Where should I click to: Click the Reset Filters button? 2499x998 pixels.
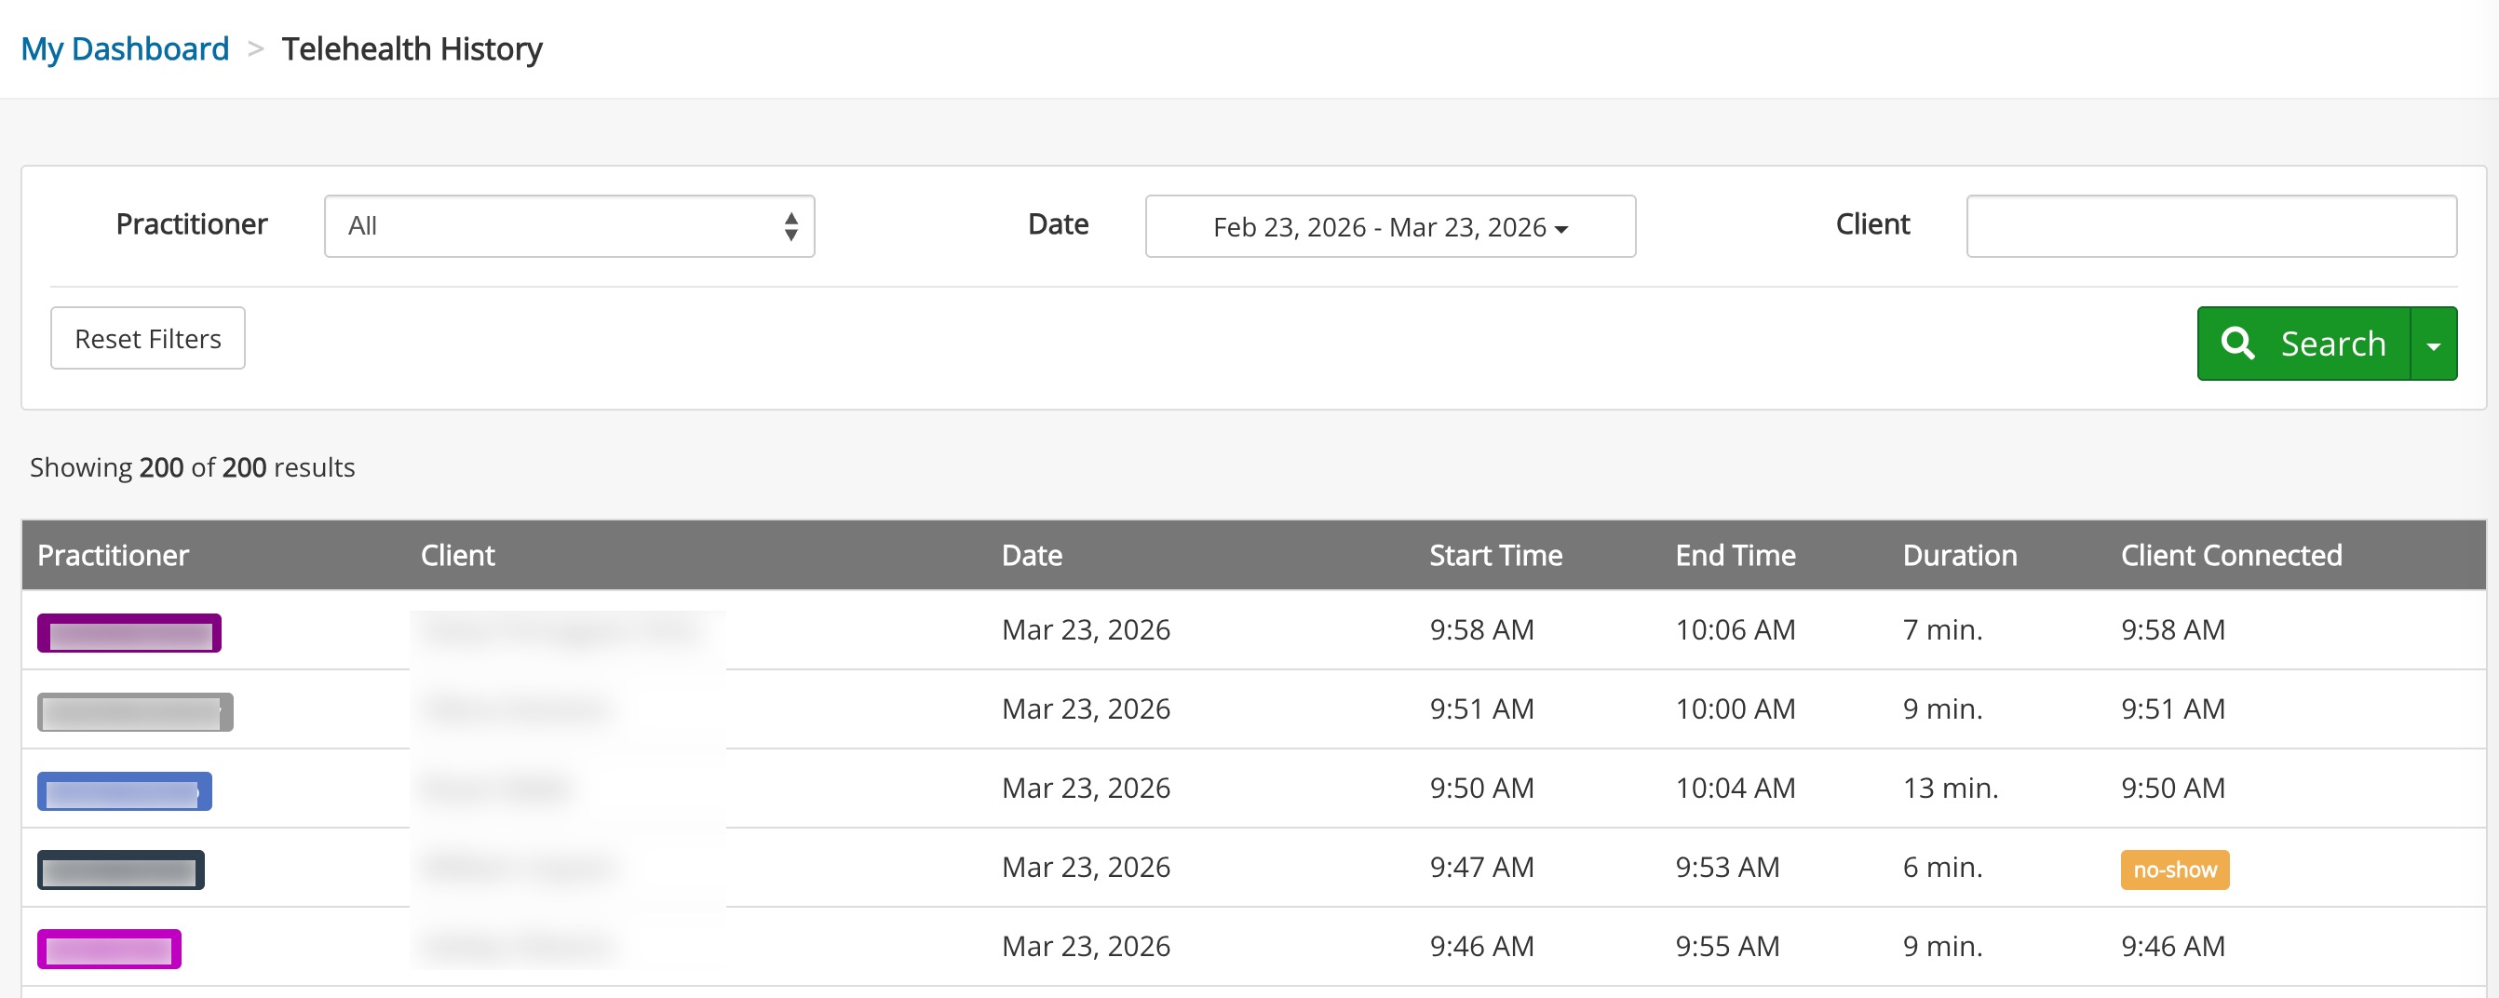pyautogui.click(x=147, y=339)
